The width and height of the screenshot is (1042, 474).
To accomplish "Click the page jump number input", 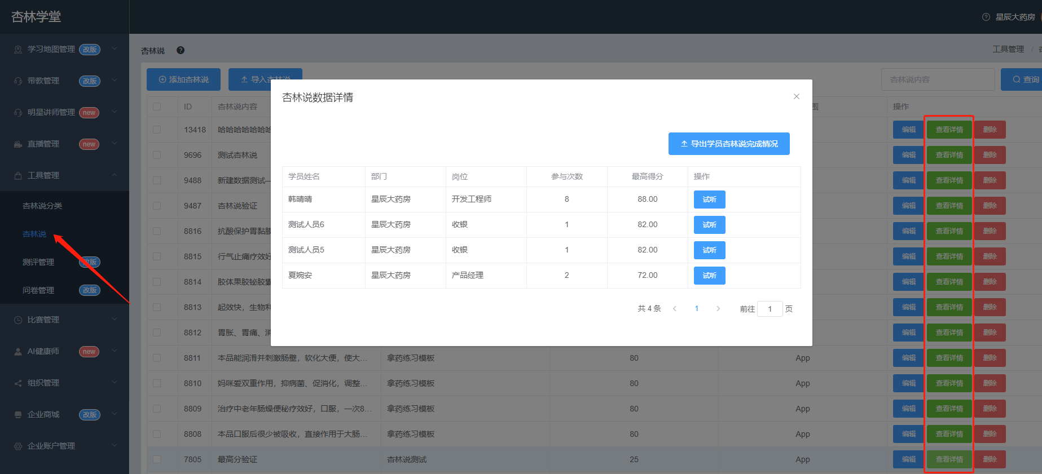I will pyautogui.click(x=770, y=309).
